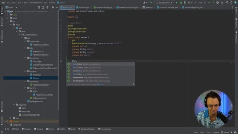The width and height of the screenshot is (238, 134).
Task: Open the Spring tool window
Action: [71, 129]
